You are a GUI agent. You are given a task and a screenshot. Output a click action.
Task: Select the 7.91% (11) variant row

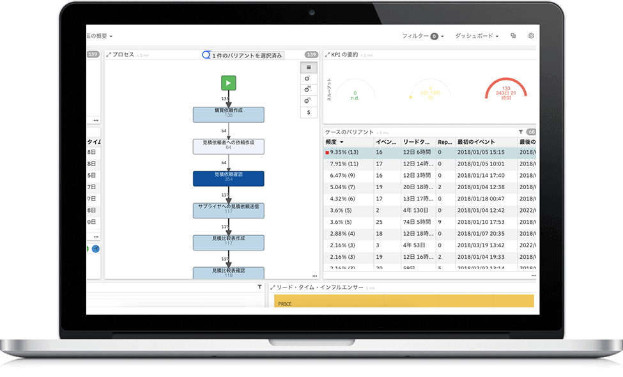point(430,164)
